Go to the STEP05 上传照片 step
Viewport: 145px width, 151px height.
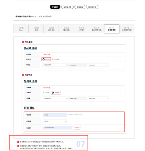coord(81,29)
